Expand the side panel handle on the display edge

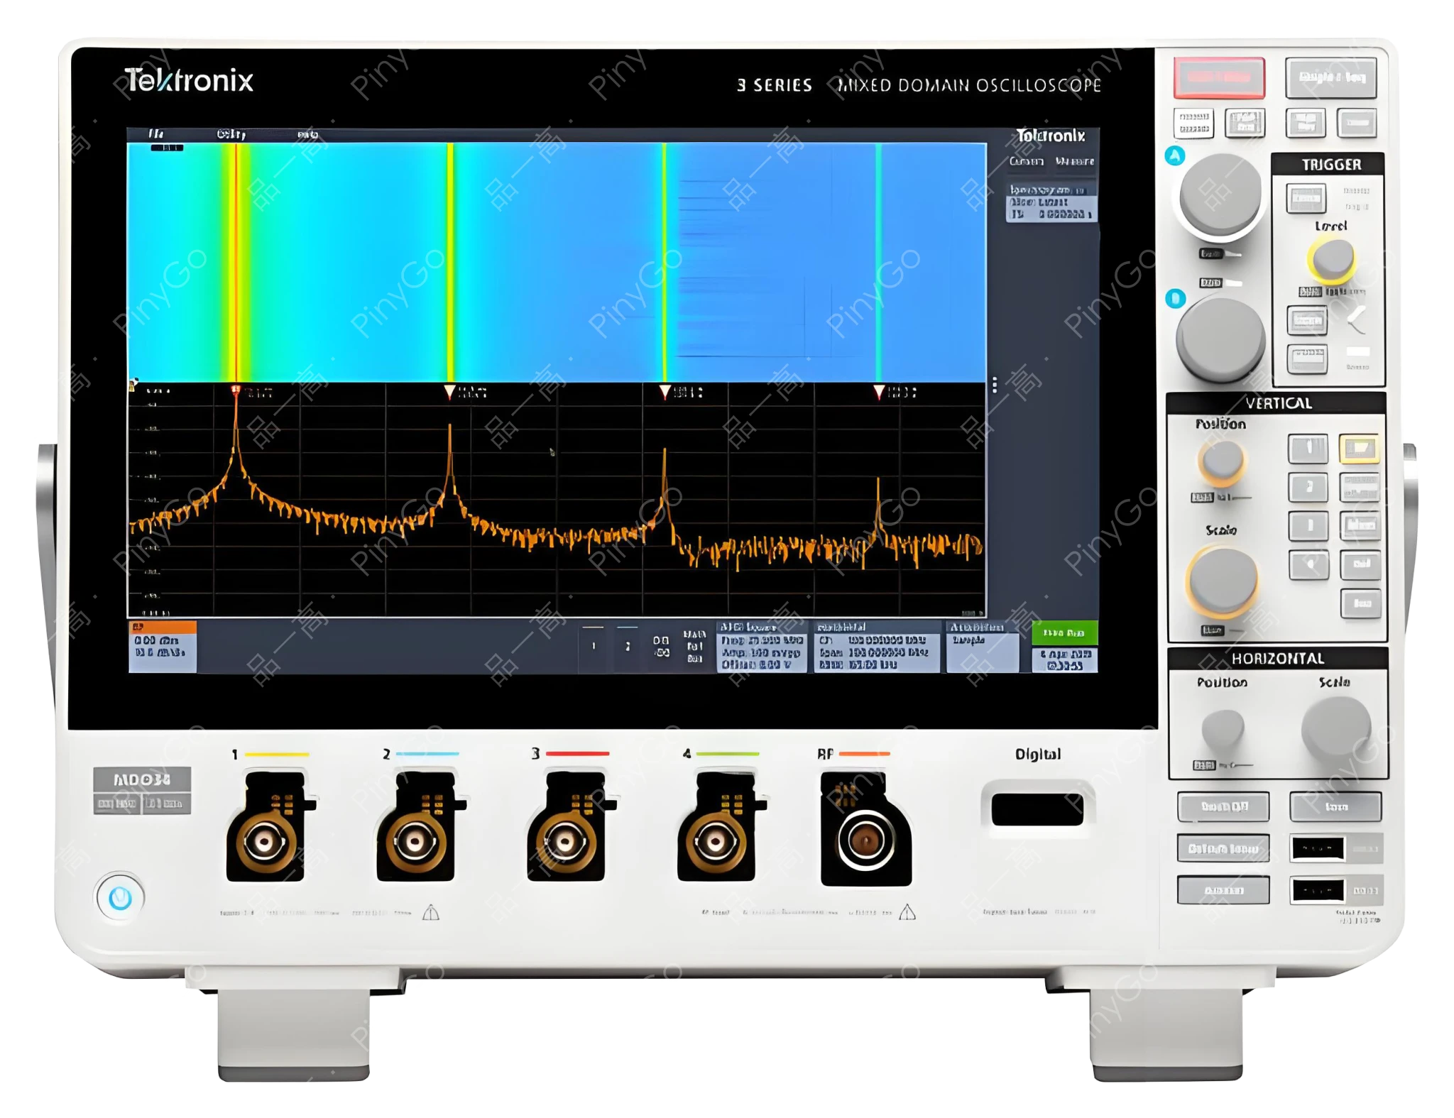click(994, 385)
